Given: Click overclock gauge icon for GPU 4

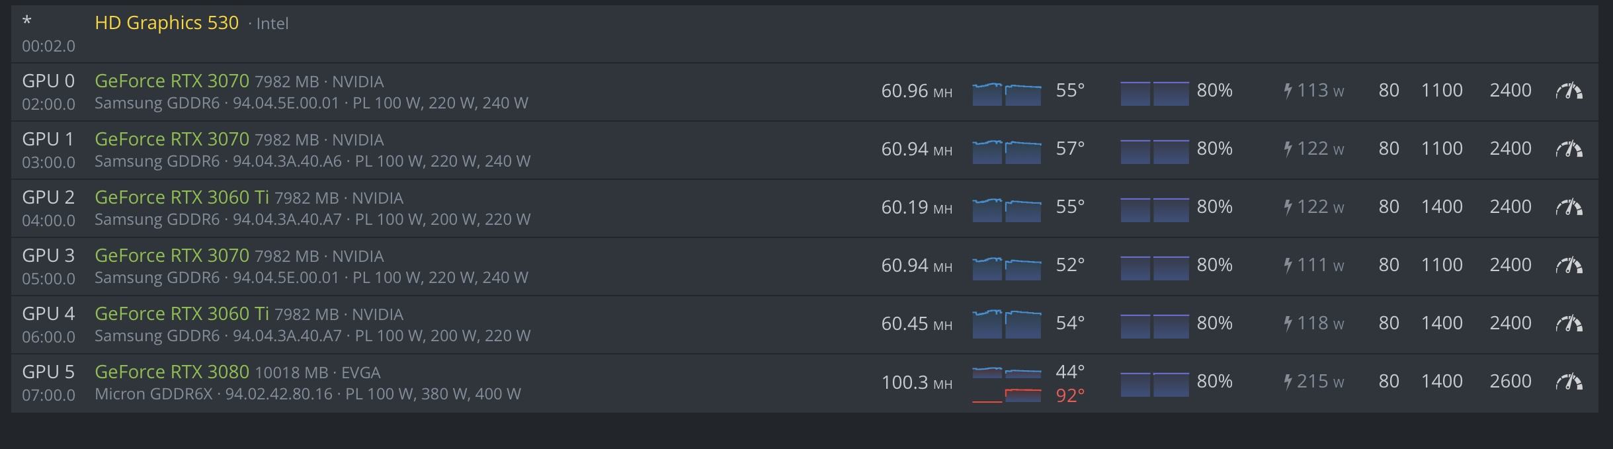Looking at the screenshot, I should tap(1569, 323).
